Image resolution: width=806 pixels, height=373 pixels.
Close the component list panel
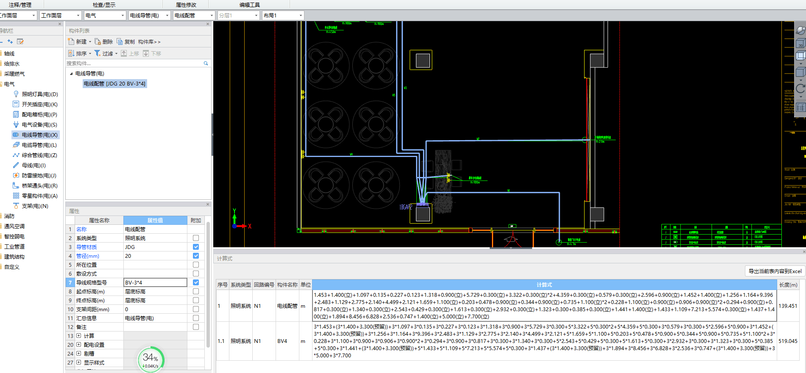(208, 24)
